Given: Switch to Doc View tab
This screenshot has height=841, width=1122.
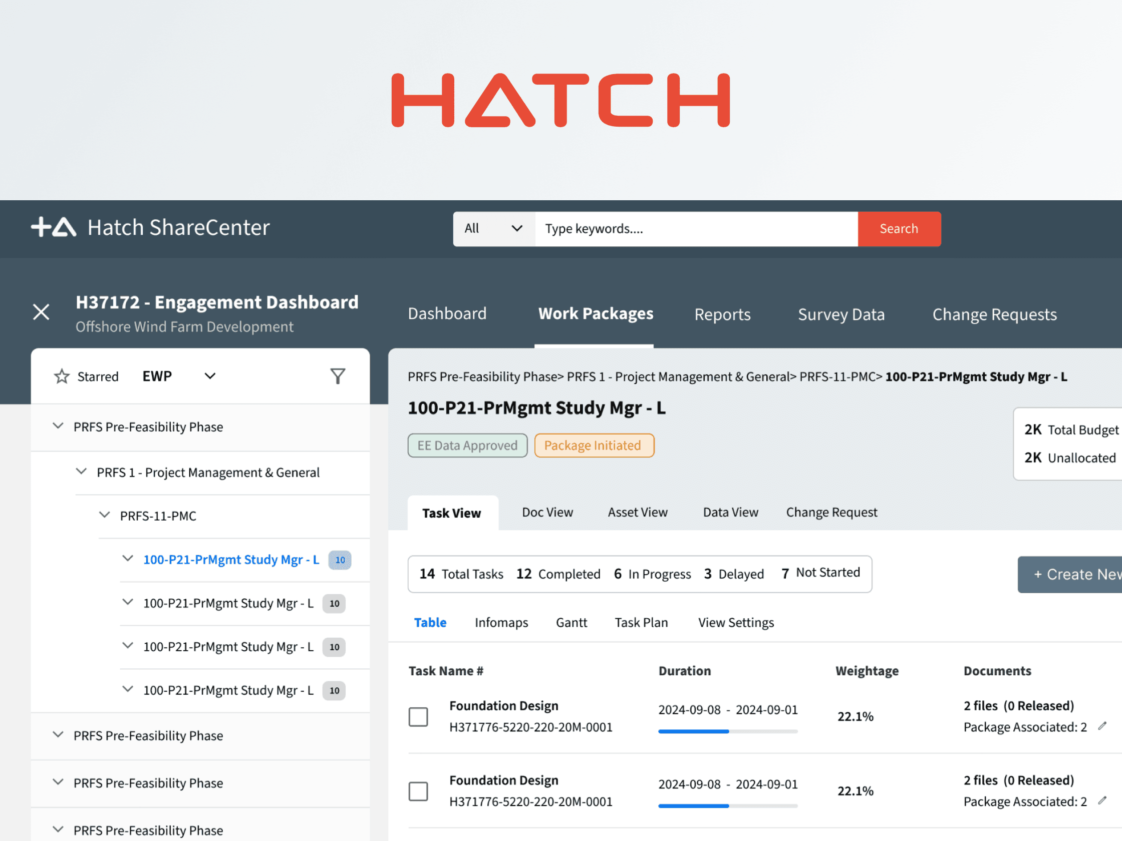Looking at the screenshot, I should tap(547, 513).
